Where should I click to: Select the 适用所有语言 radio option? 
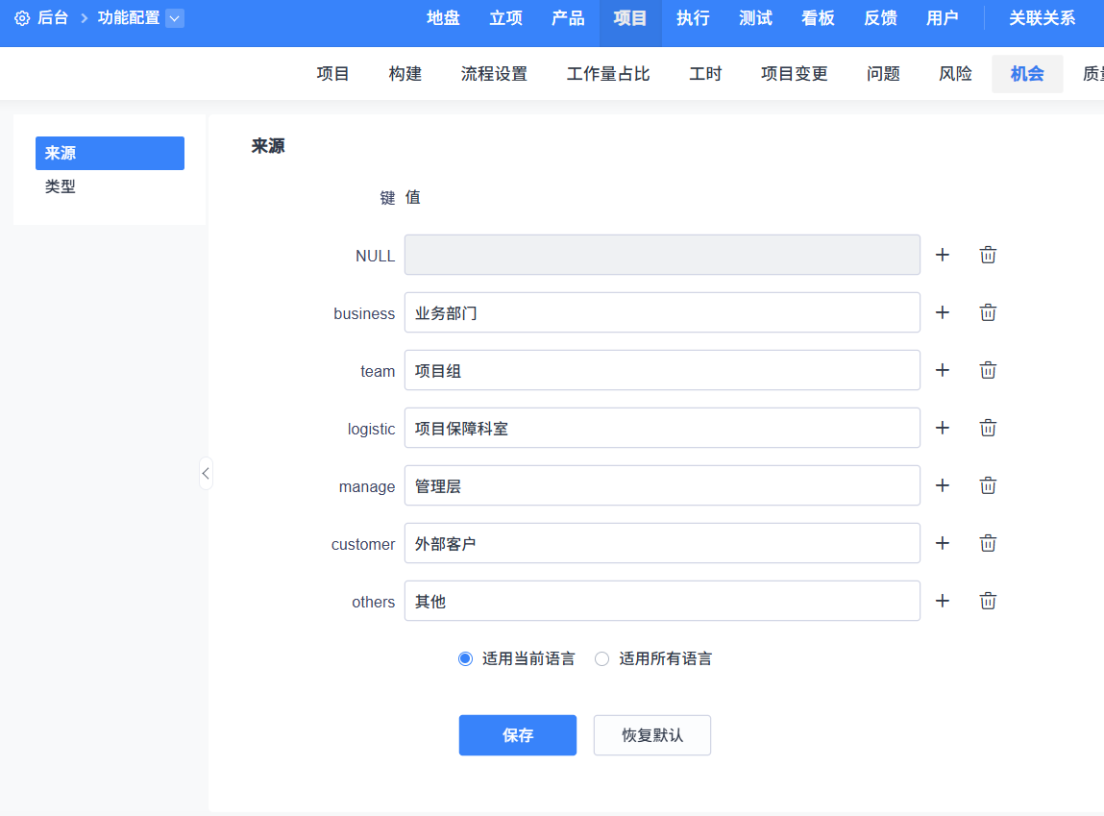click(602, 658)
